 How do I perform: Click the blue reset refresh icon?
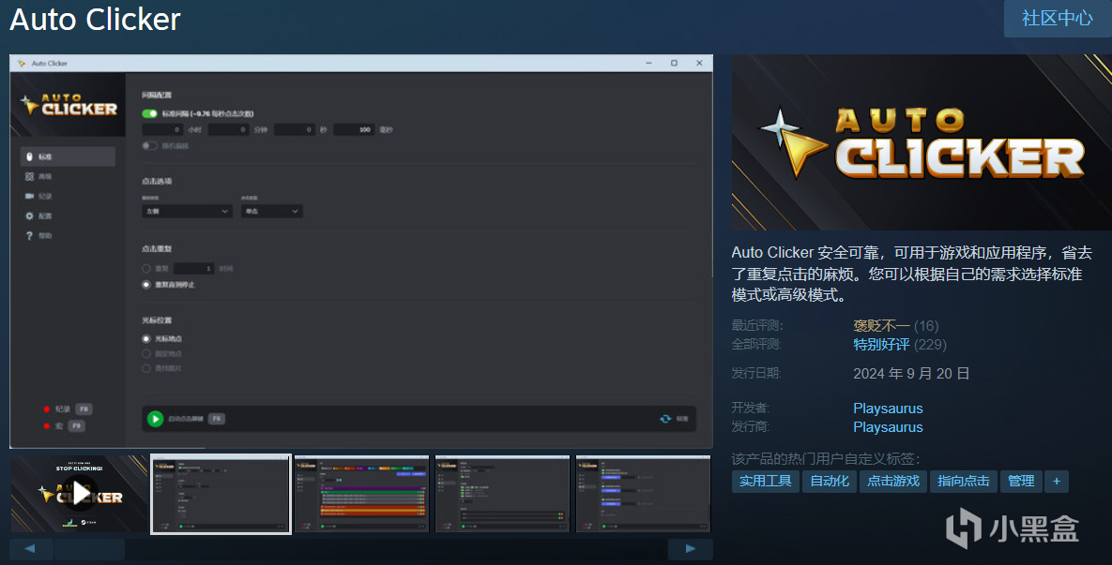[665, 419]
